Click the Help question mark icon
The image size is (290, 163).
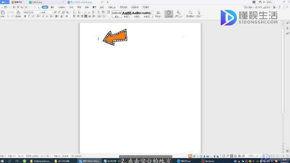(x=279, y=7)
